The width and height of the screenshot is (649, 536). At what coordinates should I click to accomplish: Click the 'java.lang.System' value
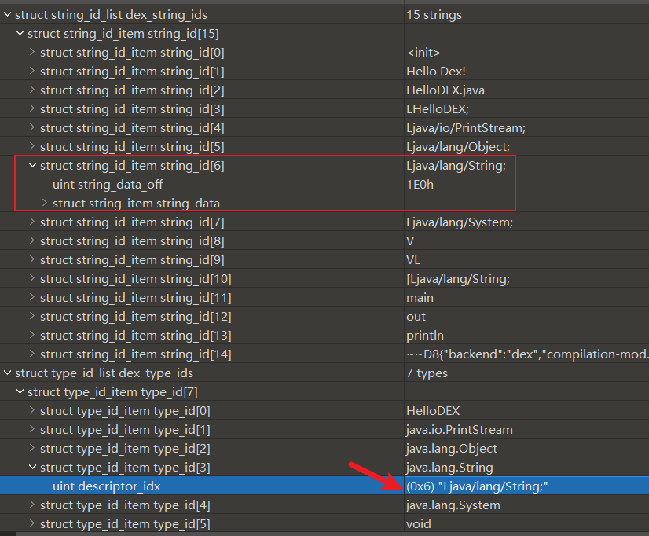pyautogui.click(x=453, y=505)
